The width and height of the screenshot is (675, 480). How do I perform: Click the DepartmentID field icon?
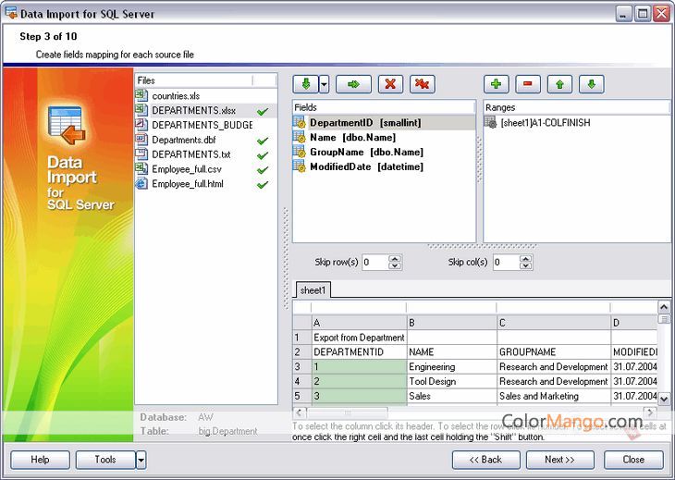pos(300,122)
